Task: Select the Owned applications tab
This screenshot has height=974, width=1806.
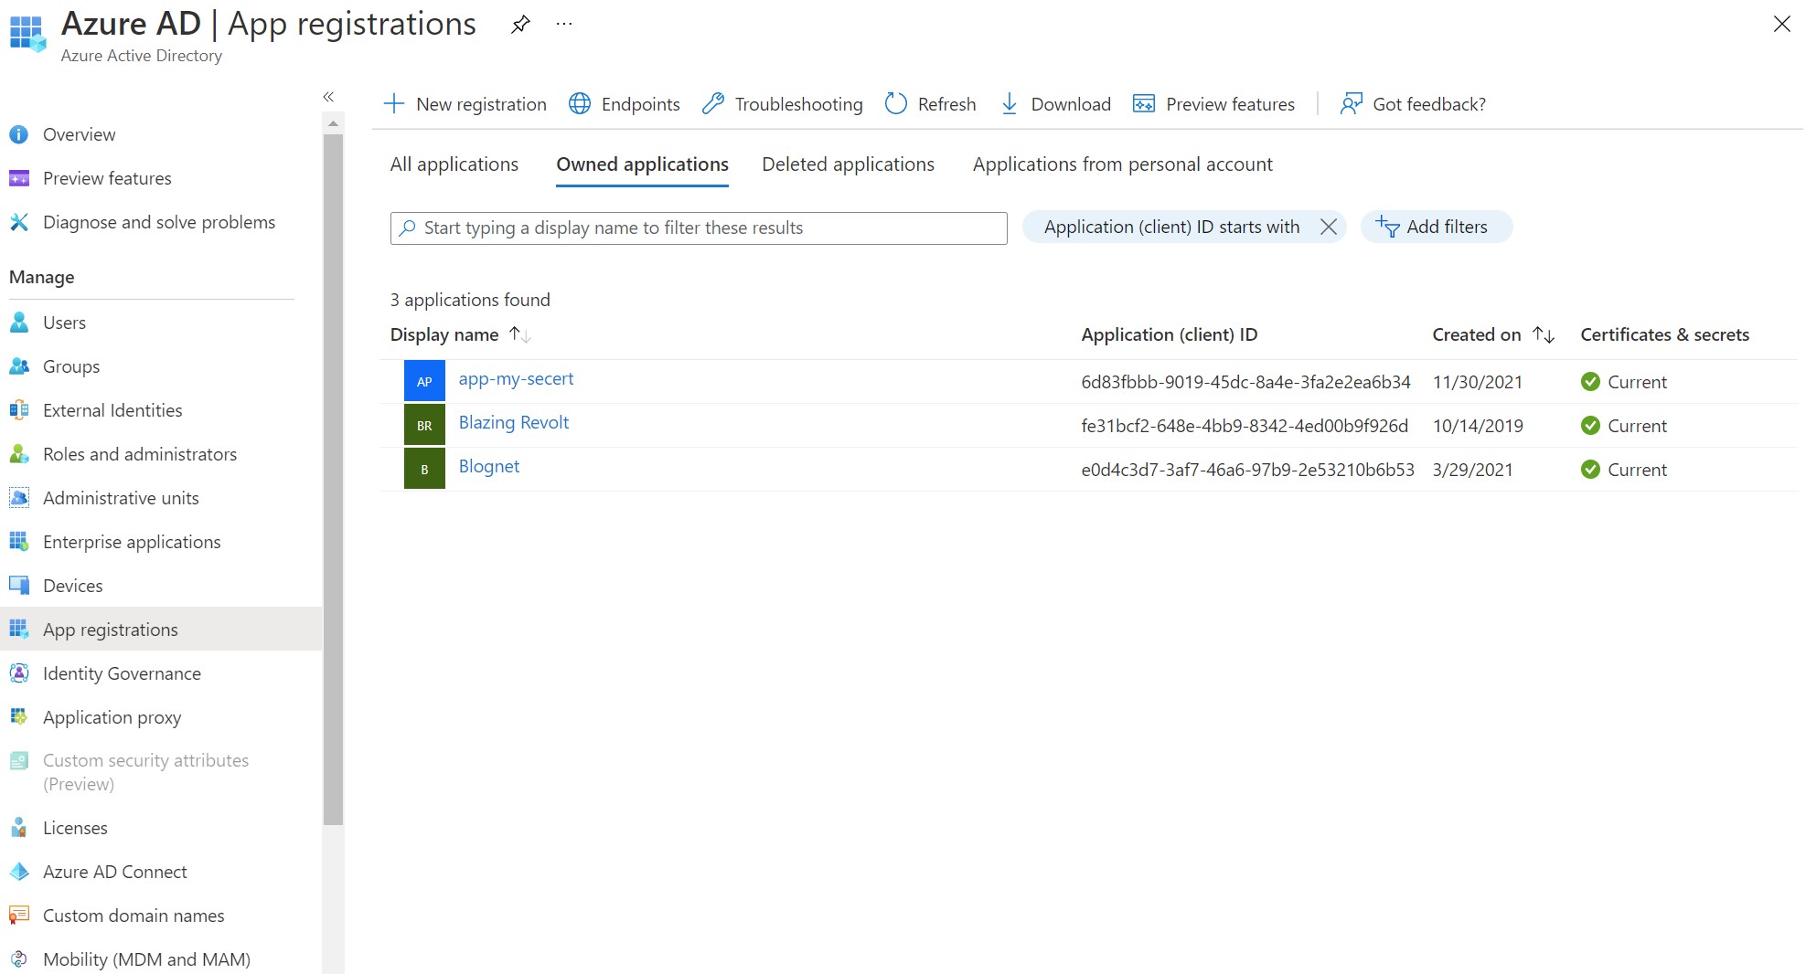Action: tap(643, 164)
